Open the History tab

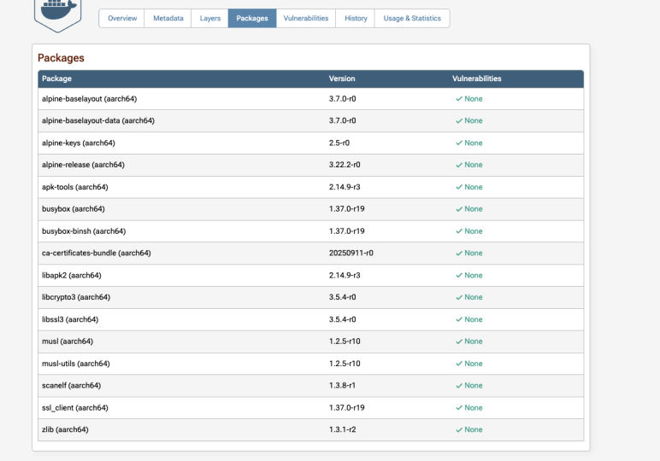(356, 19)
